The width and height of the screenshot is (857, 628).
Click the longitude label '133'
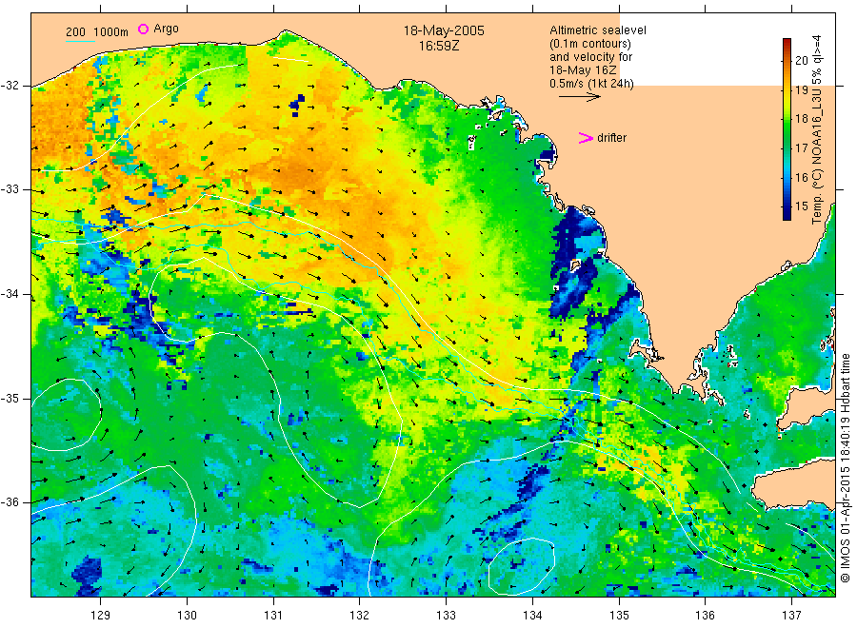tap(446, 616)
